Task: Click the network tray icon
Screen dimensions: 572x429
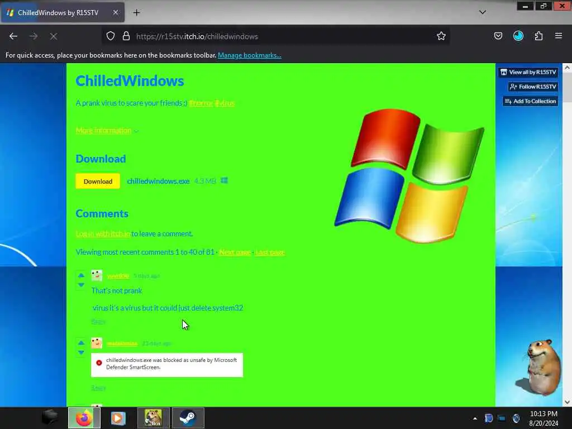Action: 502,418
